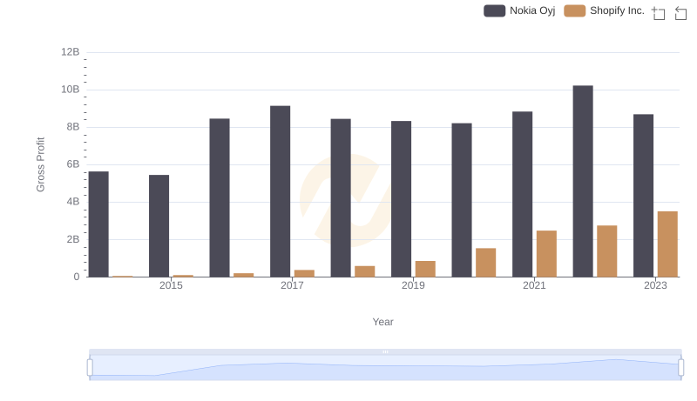Viewport: 697px width, 401px height.
Task: Select the tallest Nokia bar for 2022
Action: 583,181
